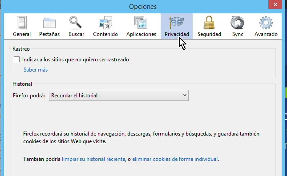Open the Pestañas folder icon
This screenshot has height=176, width=287.
(49, 23)
